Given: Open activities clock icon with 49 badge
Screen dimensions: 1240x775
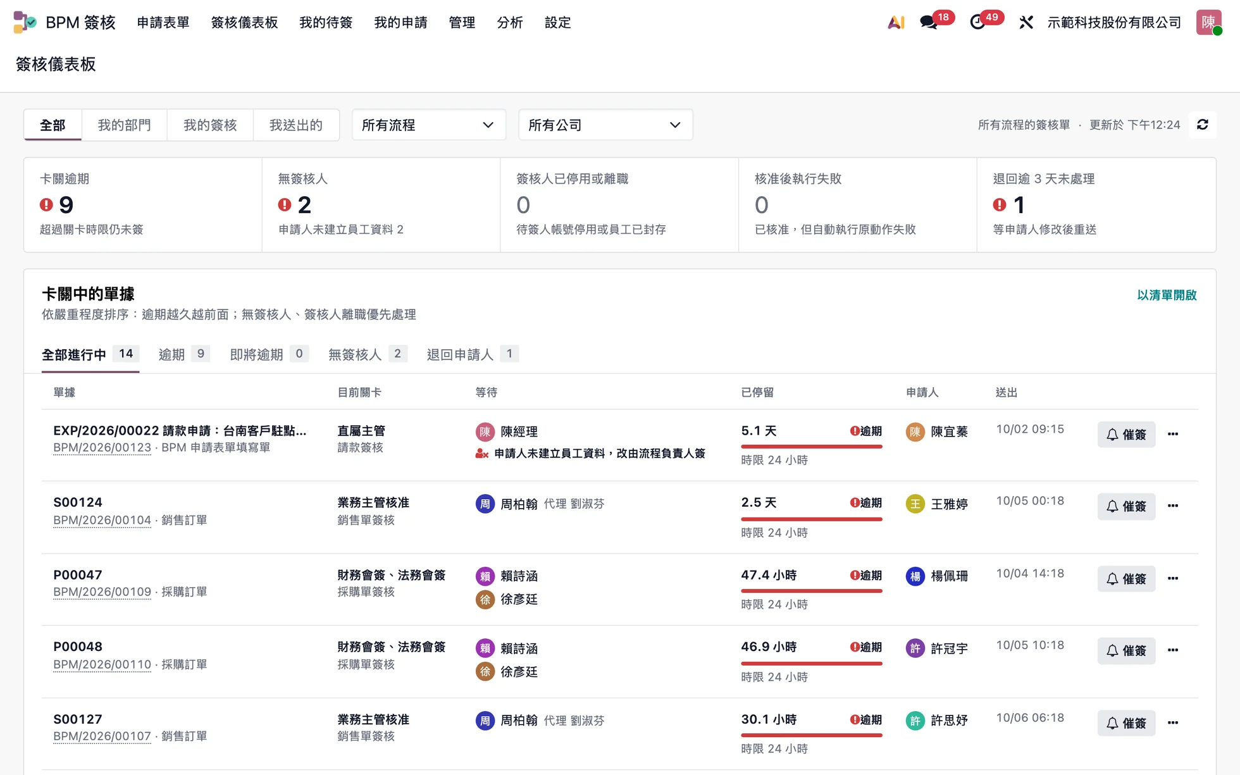Looking at the screenshot, I should [x=977, y=23].
